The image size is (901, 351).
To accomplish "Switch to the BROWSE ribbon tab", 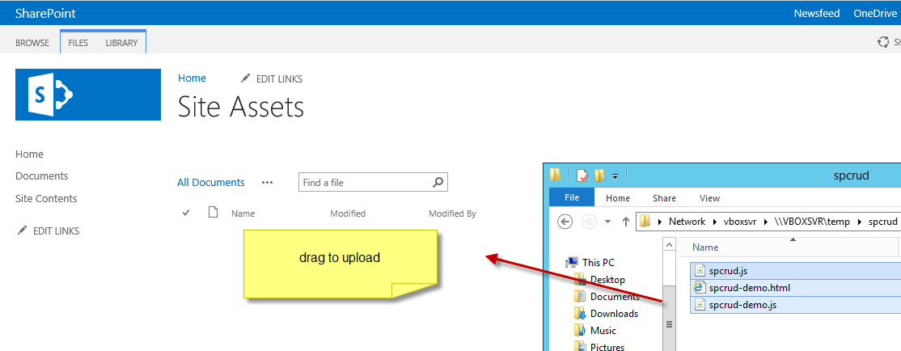I will 32,43.
